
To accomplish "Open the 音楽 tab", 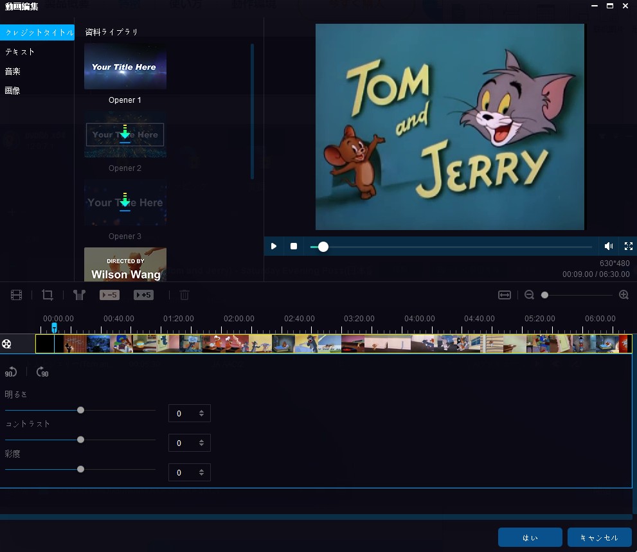I will [x=13, y=71].
